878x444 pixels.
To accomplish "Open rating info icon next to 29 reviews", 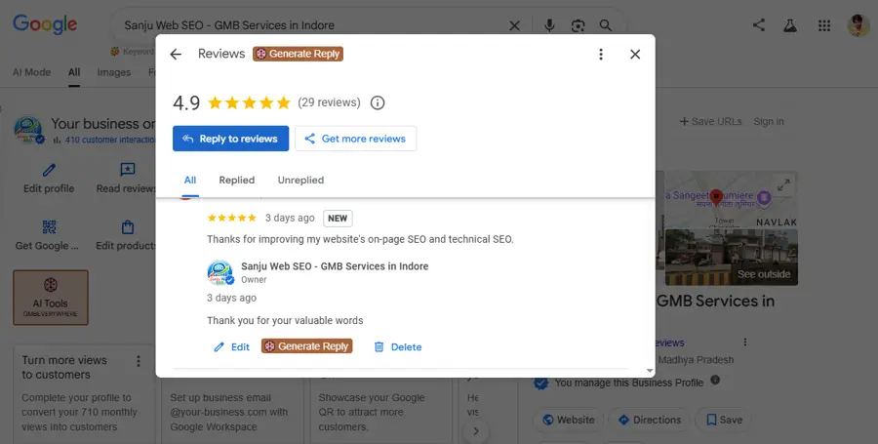I will [x=378, y=103].
